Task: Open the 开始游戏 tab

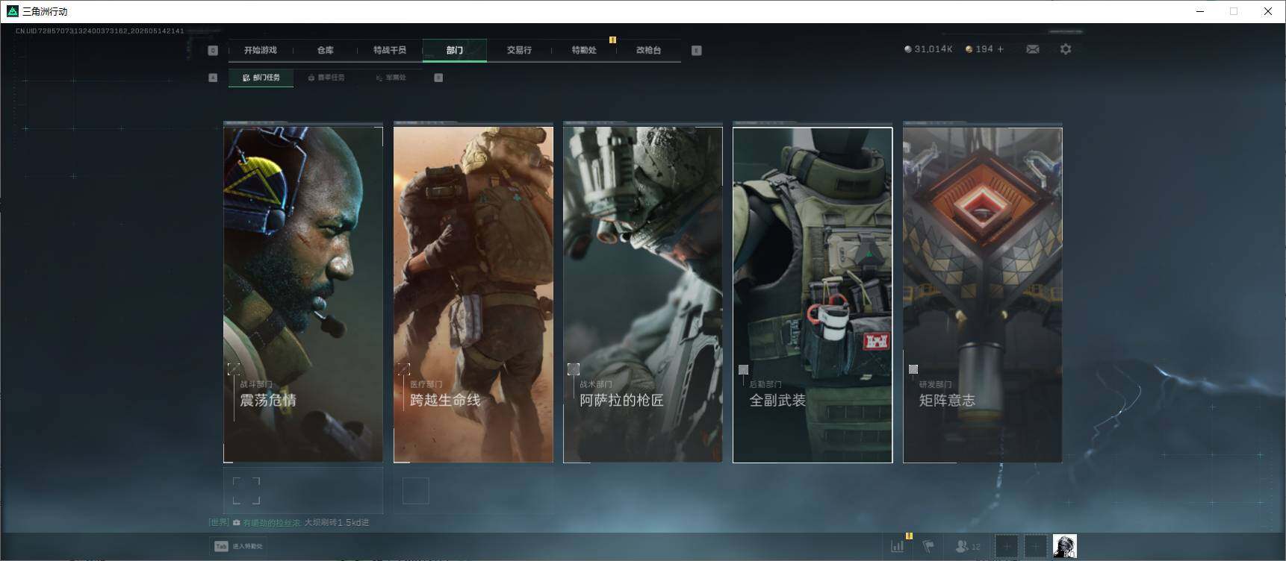Action: pos(261,50)
